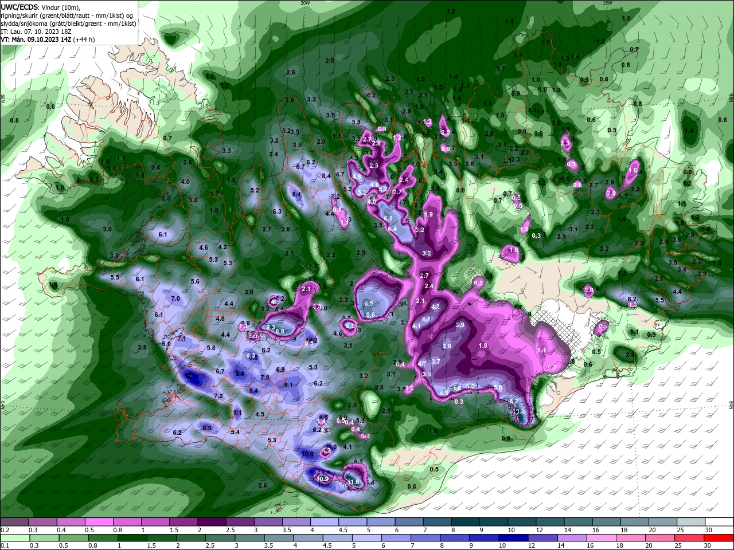This screenshot has width=734, height=550.
Task: Click the "9.3" value inside purple snow area
Action: tap(271, 327)
